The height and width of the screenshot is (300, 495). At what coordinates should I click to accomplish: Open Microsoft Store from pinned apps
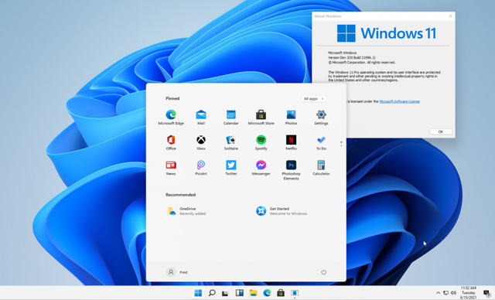point(261,117)
